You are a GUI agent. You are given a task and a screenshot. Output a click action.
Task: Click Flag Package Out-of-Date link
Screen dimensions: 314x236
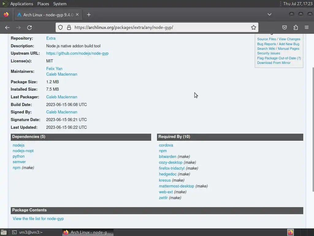coord(276,58)
